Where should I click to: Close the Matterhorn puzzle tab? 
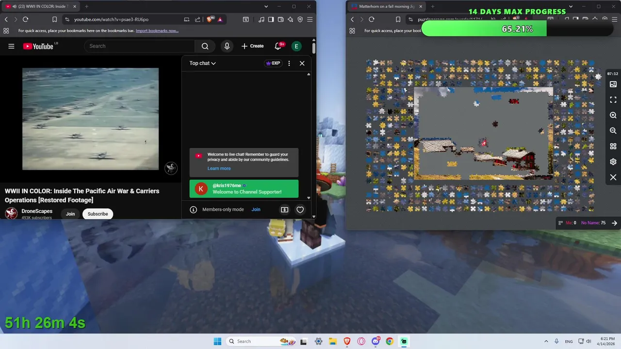coord(420,6)
